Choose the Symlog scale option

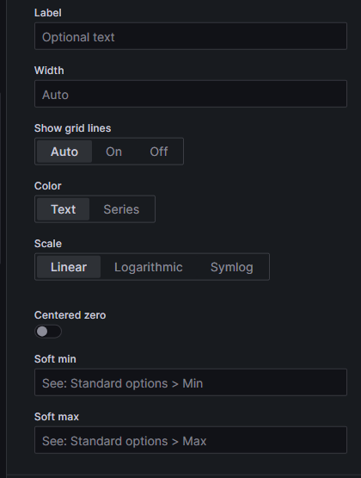232,267
